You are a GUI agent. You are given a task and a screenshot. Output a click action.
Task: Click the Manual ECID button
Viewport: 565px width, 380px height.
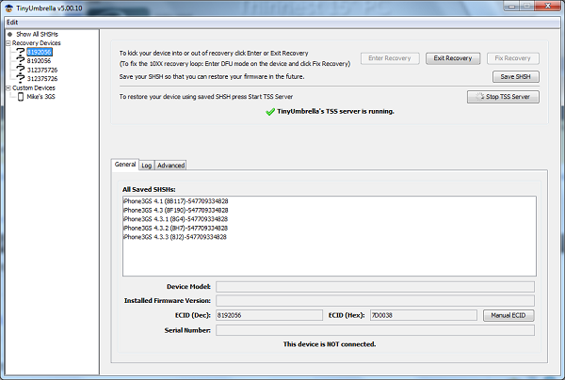coord(508,316)
